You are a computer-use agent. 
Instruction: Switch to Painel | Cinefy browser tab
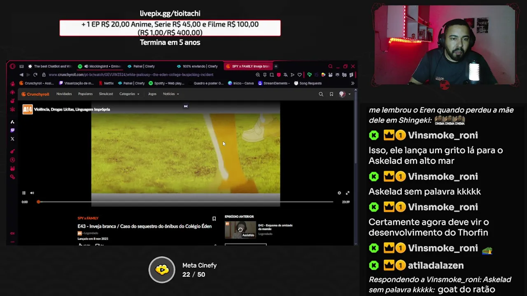pos(141,66)
